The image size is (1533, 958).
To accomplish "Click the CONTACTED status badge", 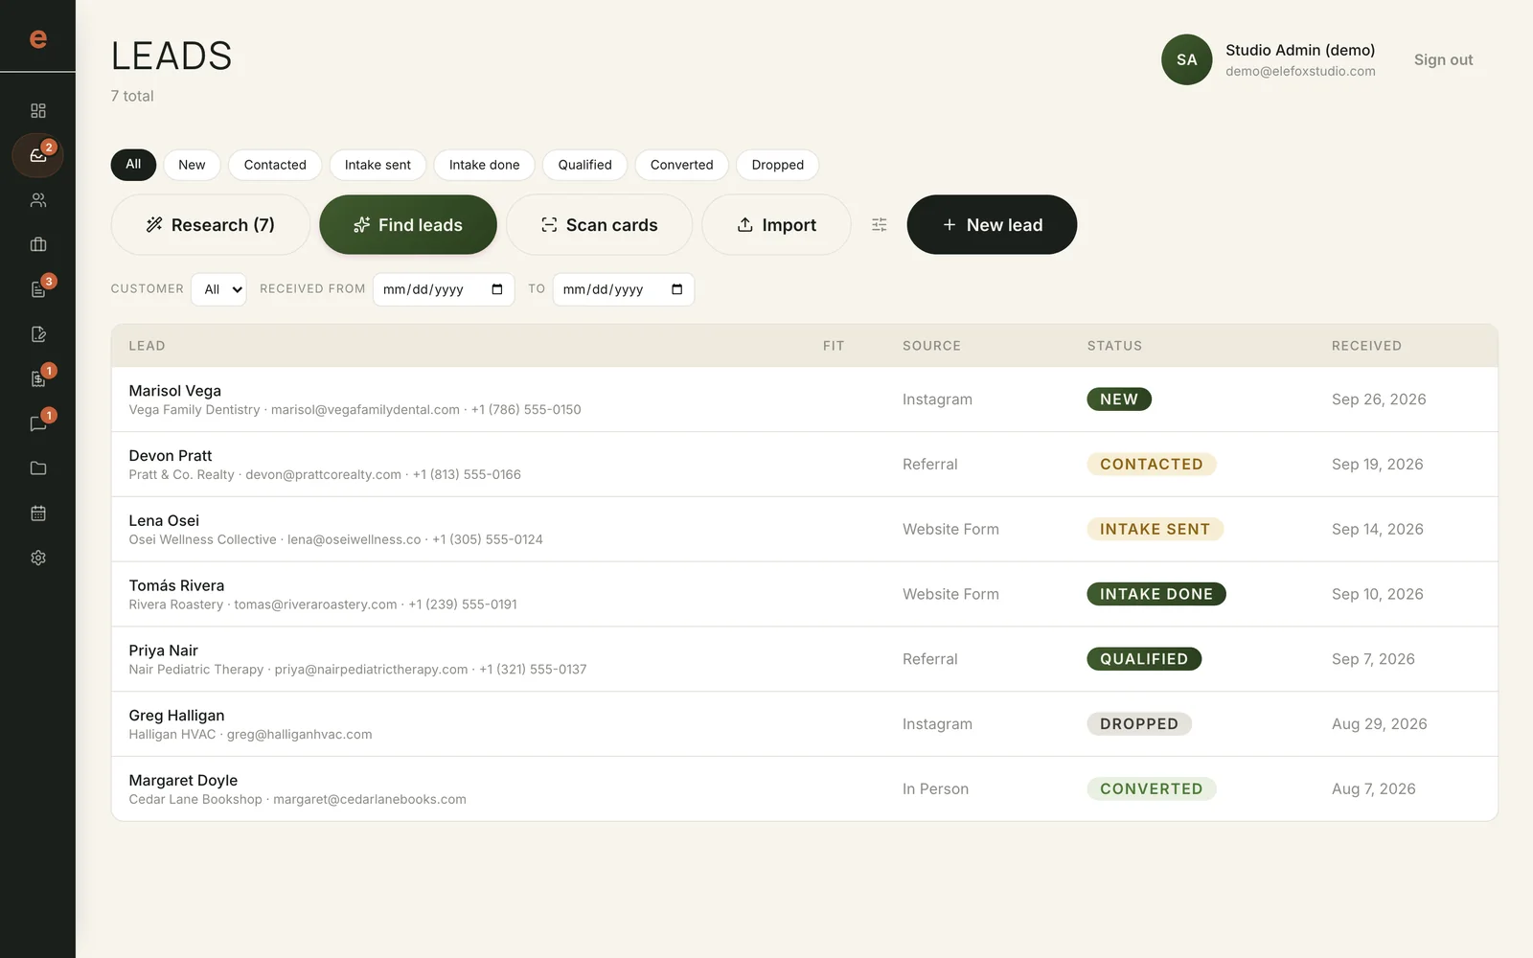I will point(1151,465).
